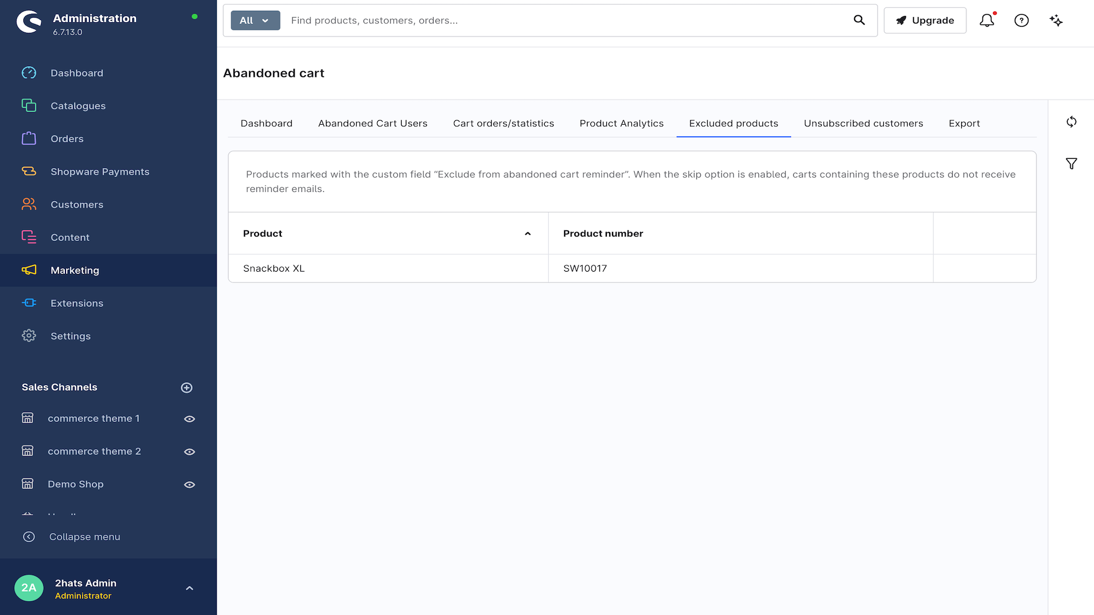Switch to Abandoned Cart Users tab
1094x615 pixels.
pyautogui.click(x=373, y=124)
